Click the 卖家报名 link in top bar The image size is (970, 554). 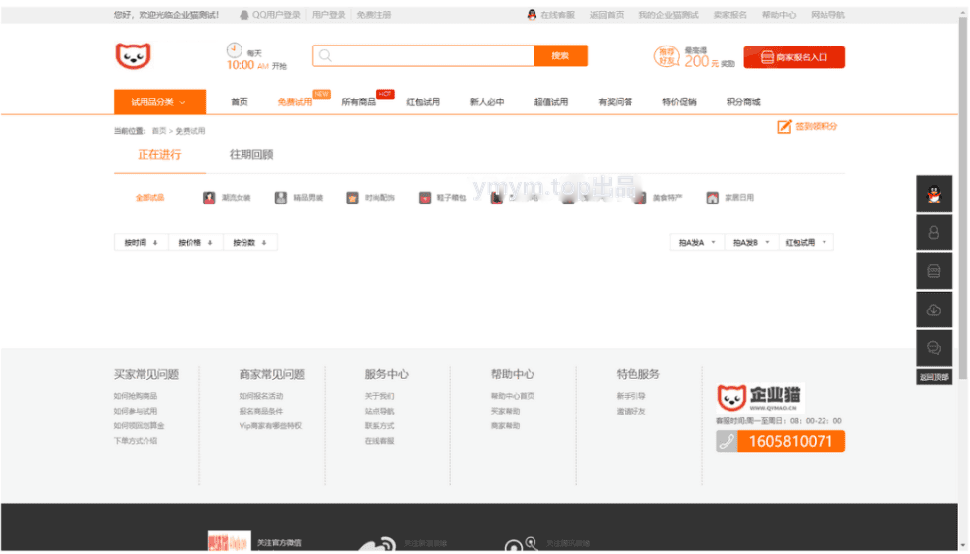[730, 15]
